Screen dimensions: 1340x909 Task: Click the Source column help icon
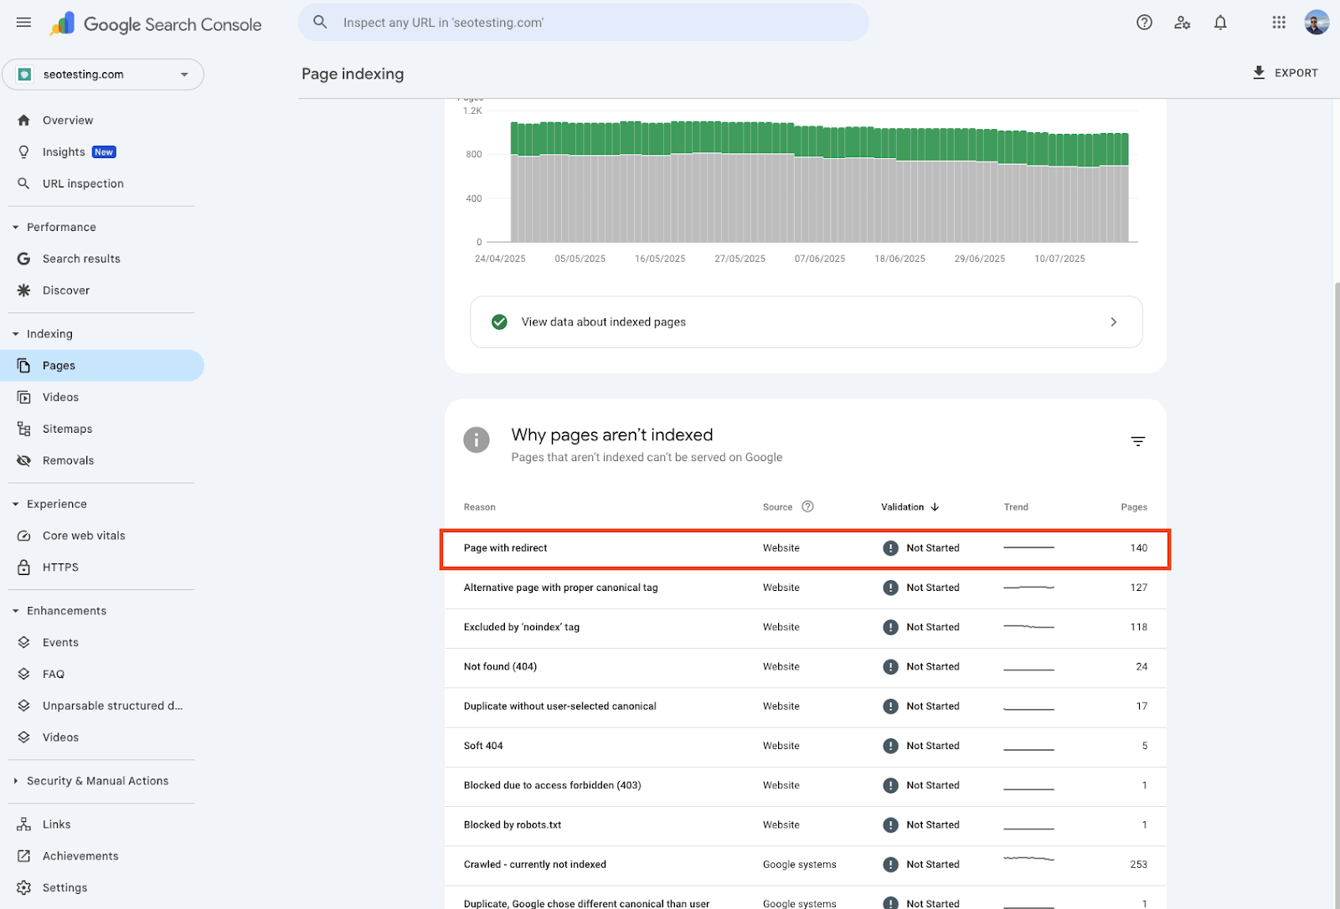tap(807, 506)
